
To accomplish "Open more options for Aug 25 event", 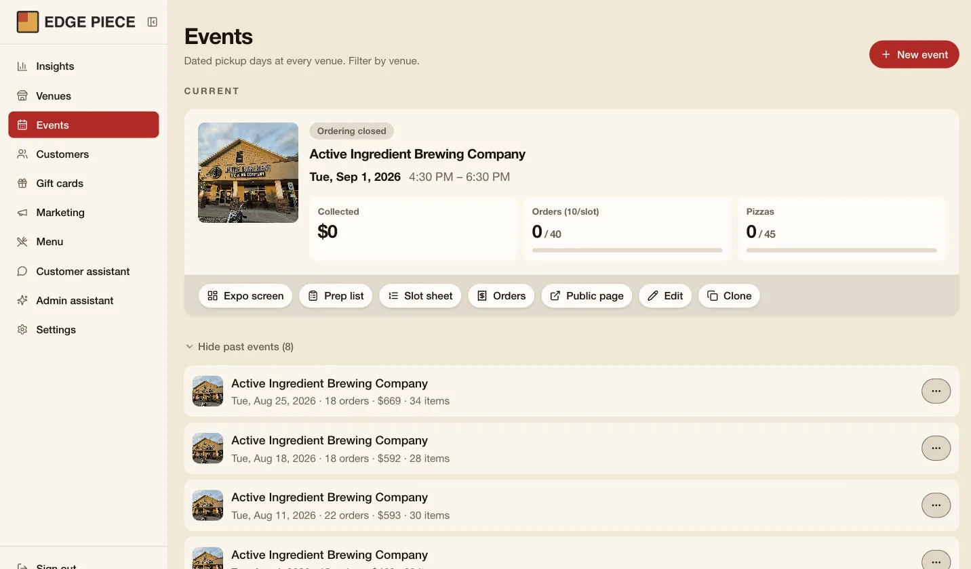I will 936,391.
